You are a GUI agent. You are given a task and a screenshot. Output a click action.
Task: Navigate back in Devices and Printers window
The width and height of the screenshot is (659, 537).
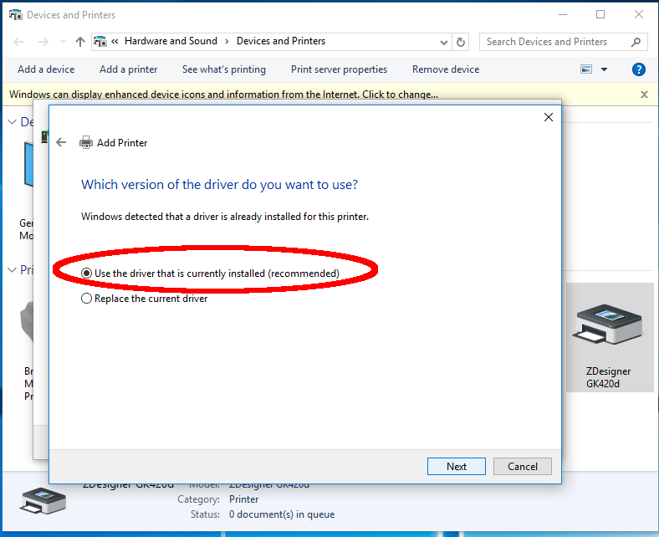19,42
